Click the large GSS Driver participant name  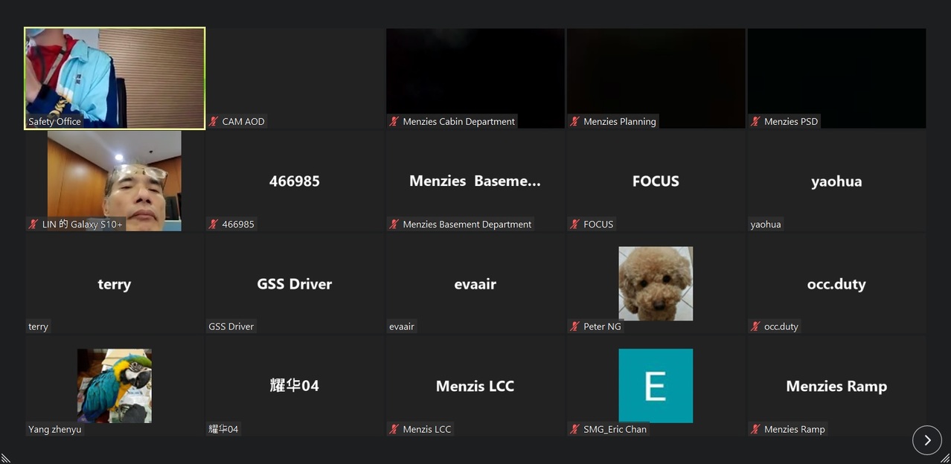coord(295,283)
